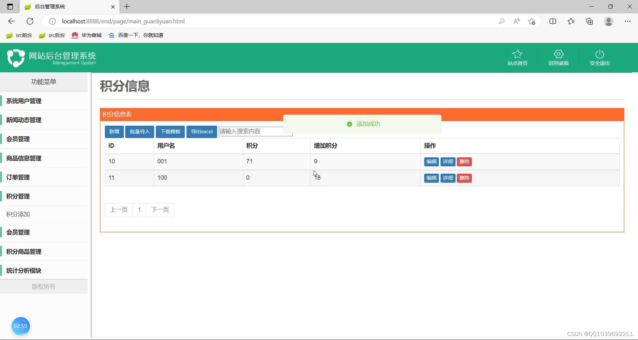Open 积分添加 submenu item
Image resolution: width=638 pixels, height=340 pixels.
point(18,214)
